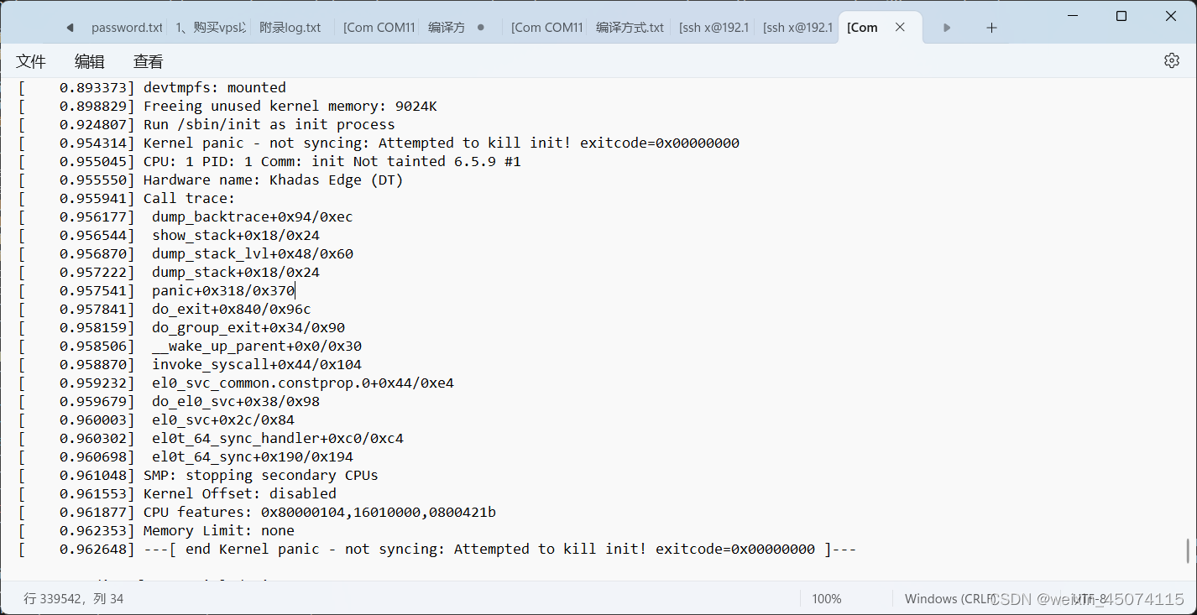Switch to the password.txt tab
This screenshot has height=615, width=1197.
point(127,27)
